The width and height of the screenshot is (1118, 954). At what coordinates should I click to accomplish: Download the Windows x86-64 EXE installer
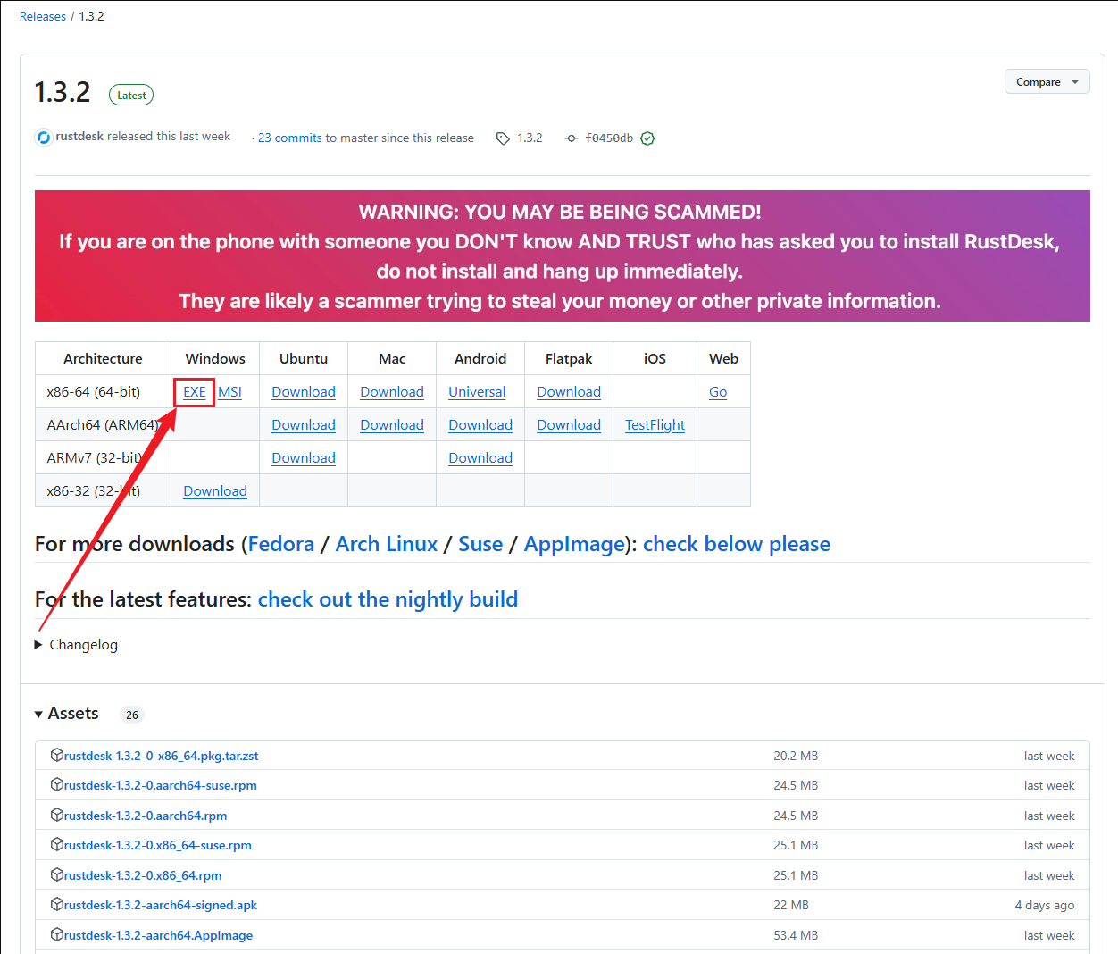point(195,392)
